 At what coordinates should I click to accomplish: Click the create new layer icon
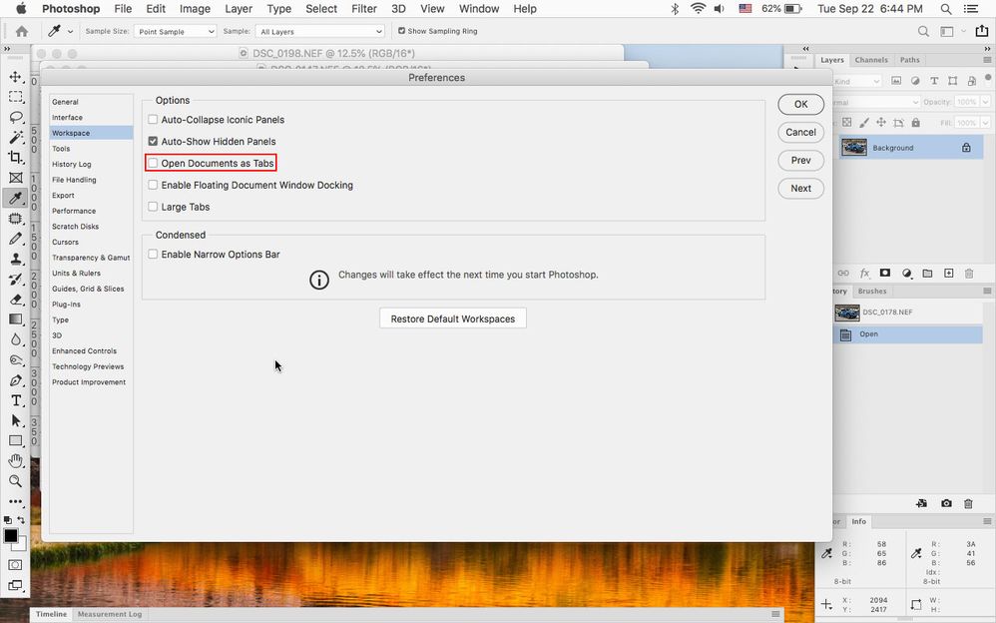[x=948, y=273]
